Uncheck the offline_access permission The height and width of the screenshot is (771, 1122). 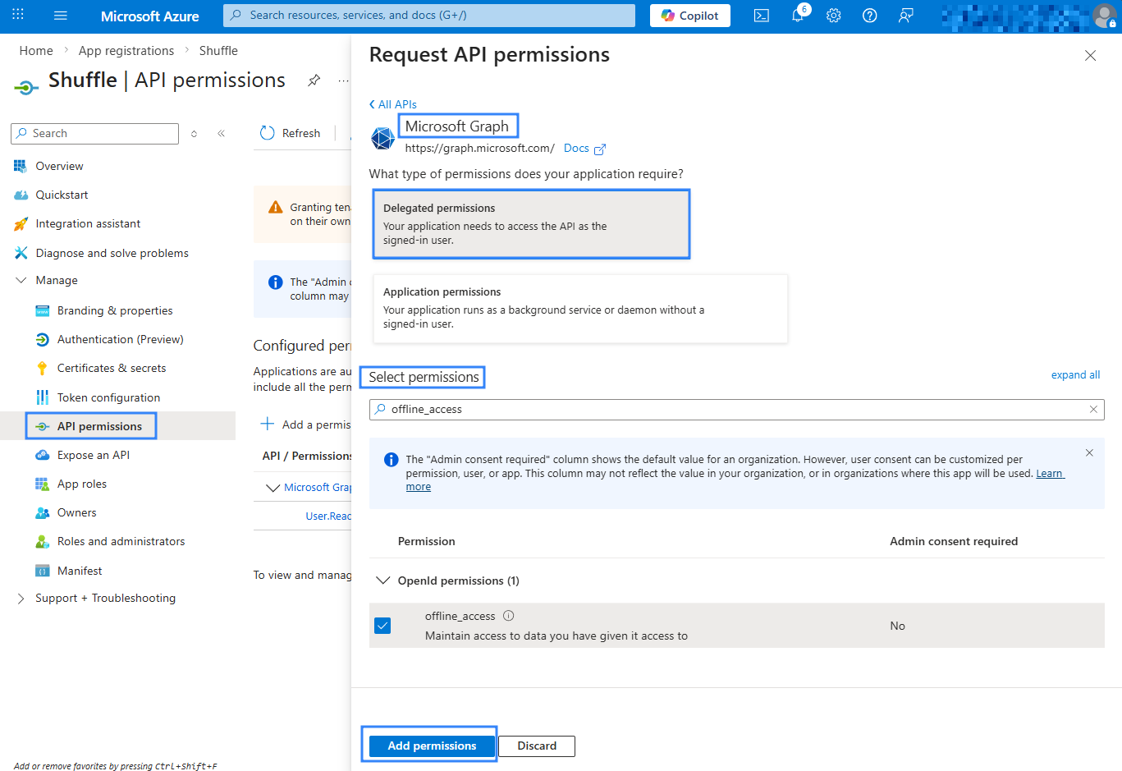[382, 626]
